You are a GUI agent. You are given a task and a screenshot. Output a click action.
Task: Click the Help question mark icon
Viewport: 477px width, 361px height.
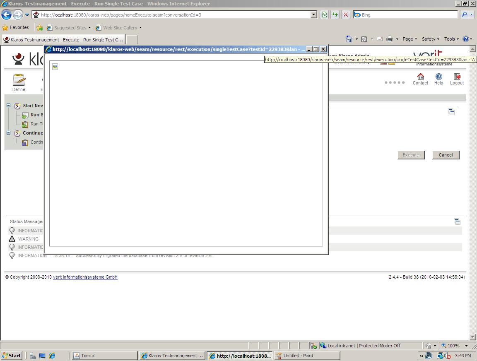438,77
